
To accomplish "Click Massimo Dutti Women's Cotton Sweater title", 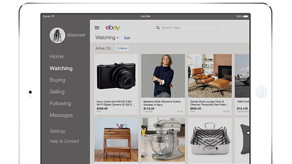I will pos(162,103).
